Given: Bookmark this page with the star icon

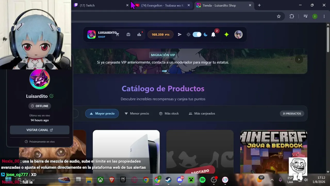Looking at the screenshot, I should pos(279,16).
